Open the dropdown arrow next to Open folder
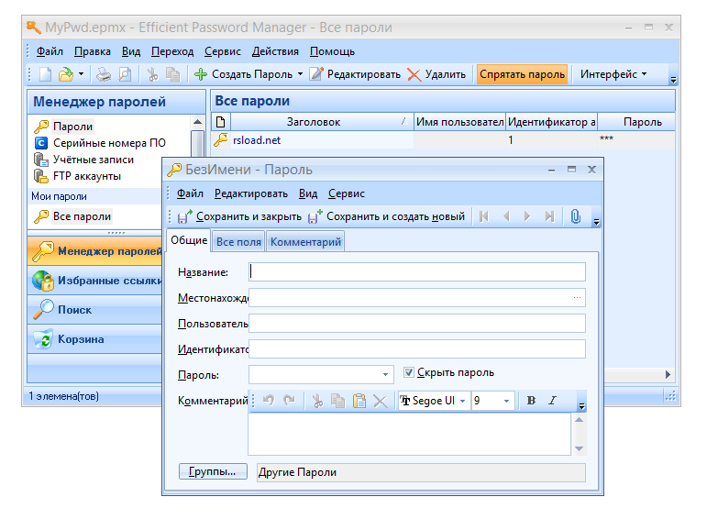718x519 pixels. [x=81, y=73]
